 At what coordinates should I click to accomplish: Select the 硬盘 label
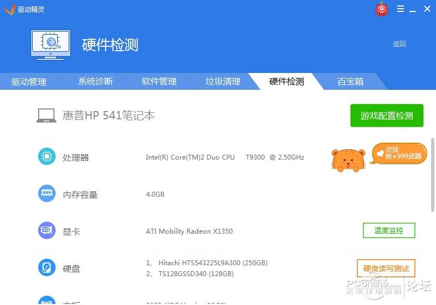coord(71,269)
